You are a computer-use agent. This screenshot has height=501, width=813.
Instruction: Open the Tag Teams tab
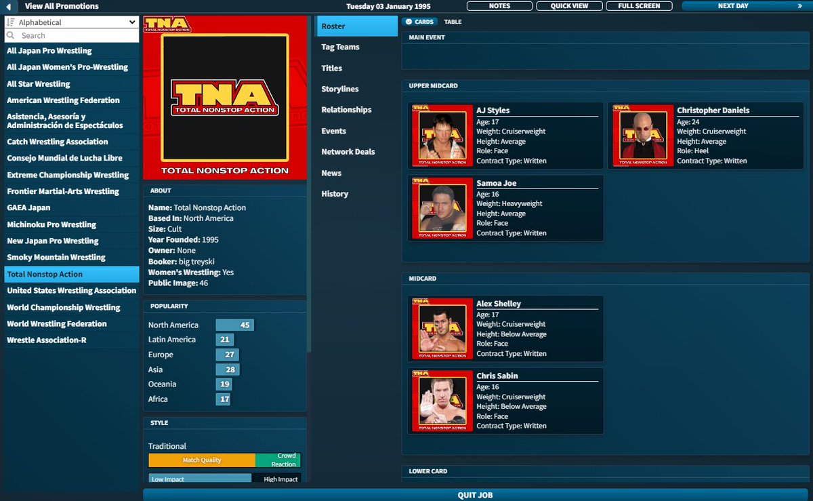[357, 47]
